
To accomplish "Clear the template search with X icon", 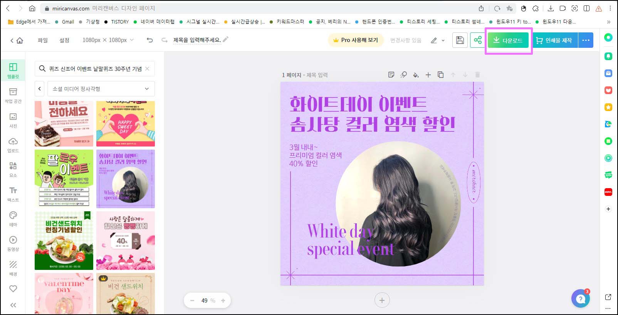I will tap(147, 69).
